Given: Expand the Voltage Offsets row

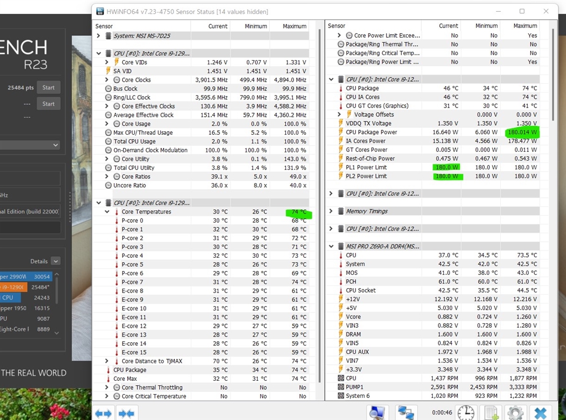Looking at the screenshot, I should 339,114.
